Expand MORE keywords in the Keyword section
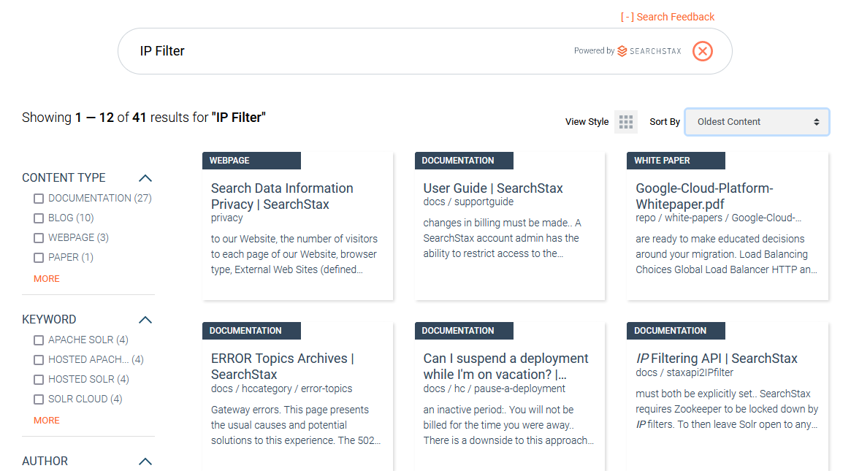Viewport: 851px width, 471px height. pyautogui.click(x=46, y=420)
